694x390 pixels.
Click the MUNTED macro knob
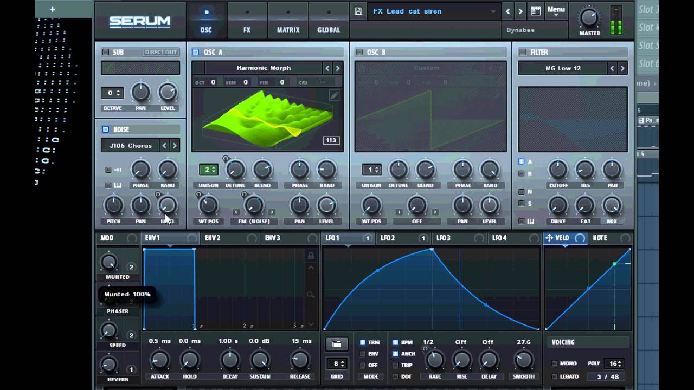109,263
